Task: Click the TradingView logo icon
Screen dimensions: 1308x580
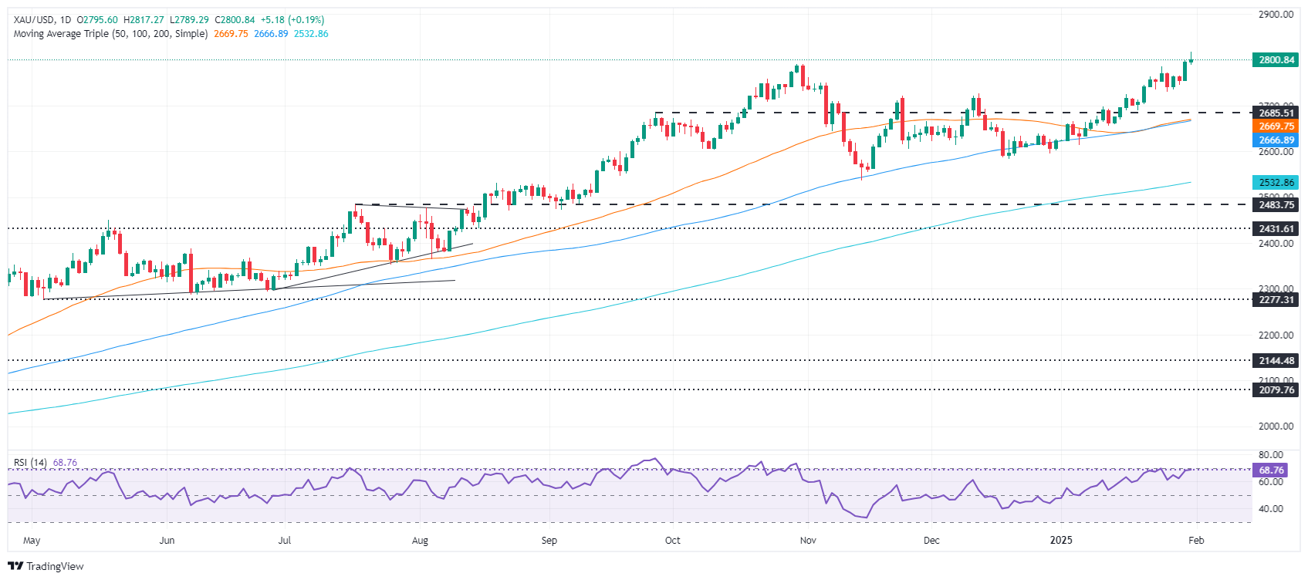Action: [19, 566]
